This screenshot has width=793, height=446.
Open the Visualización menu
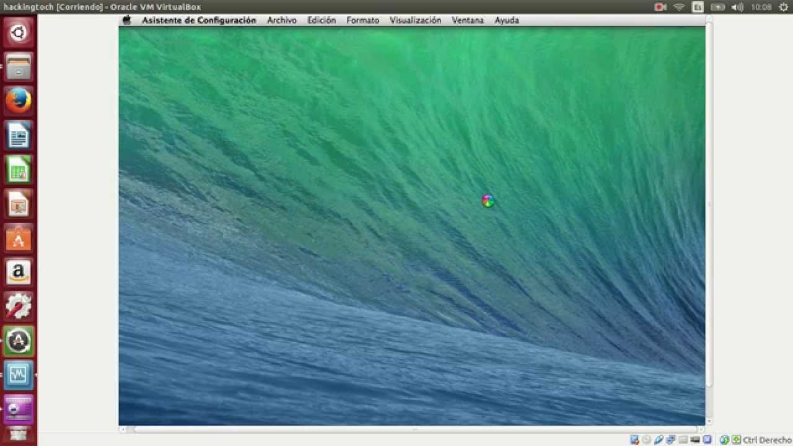416,20
